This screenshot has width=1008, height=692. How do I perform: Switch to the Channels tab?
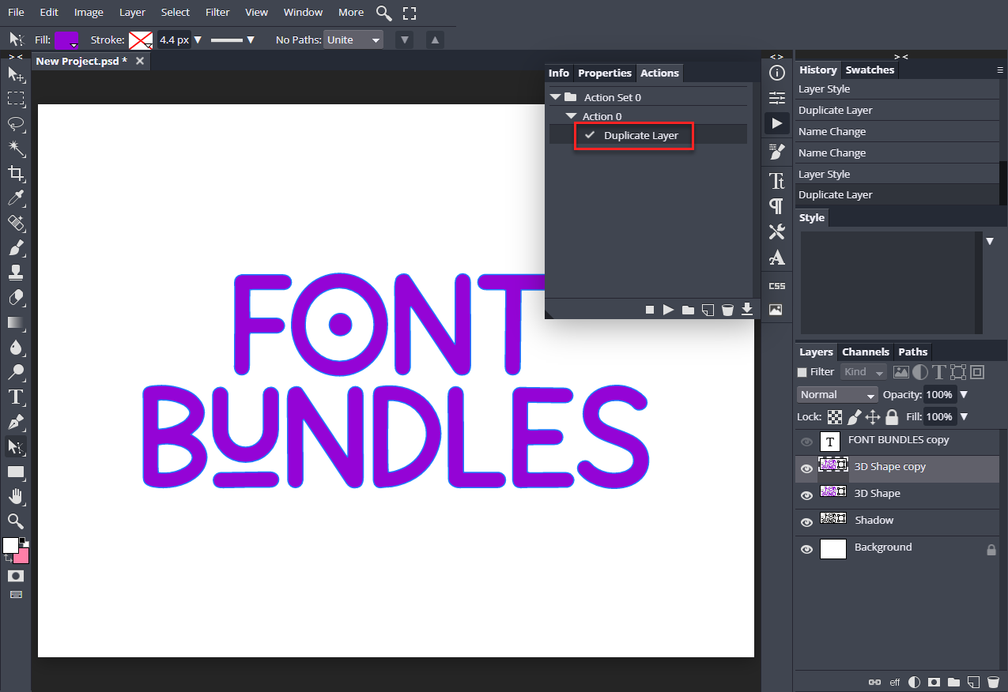pos(866,352)
